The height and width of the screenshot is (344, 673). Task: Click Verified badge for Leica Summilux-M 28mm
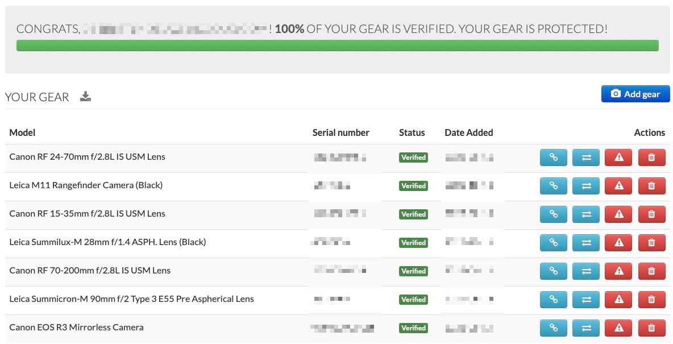[413, 243]
